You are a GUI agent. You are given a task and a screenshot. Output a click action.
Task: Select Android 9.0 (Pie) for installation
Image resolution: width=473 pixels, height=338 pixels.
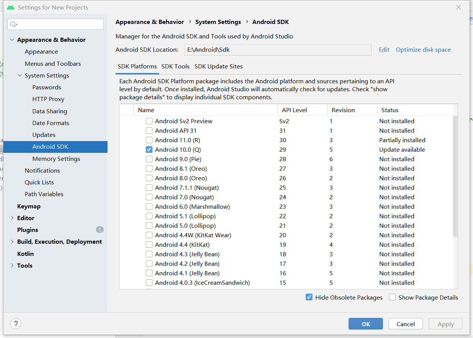(x=149, y=159)
